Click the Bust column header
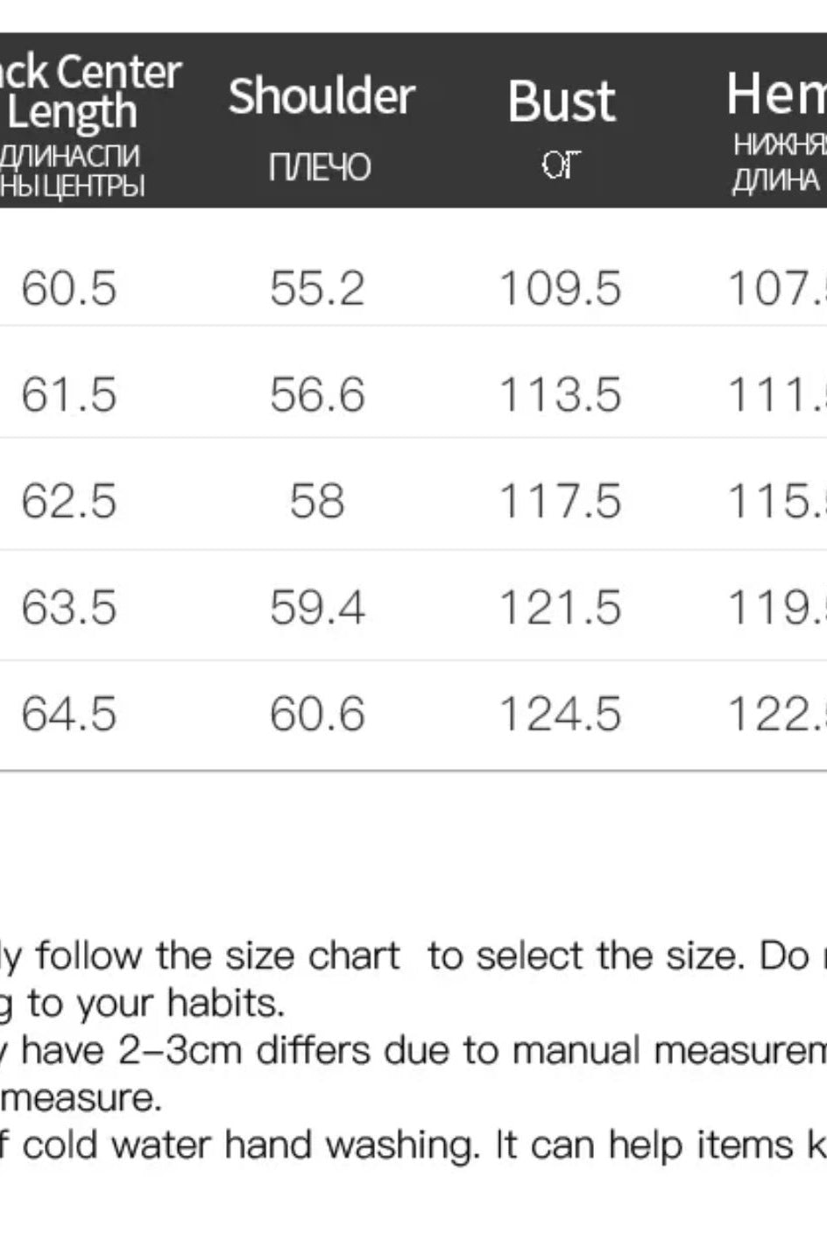 point(562,101)
